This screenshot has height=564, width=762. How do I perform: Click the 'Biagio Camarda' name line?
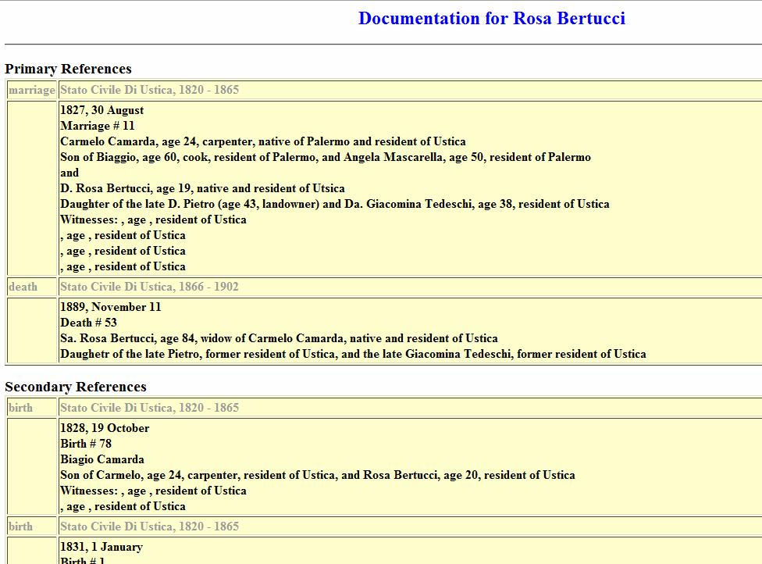(102, 459)
